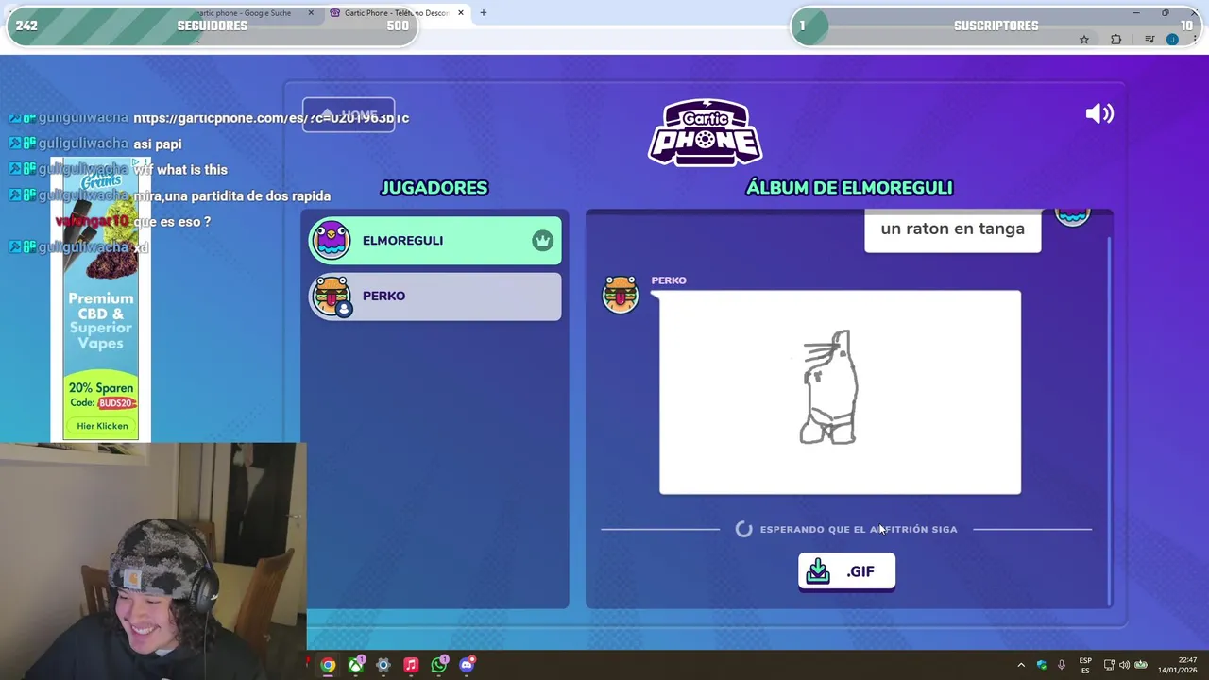1209x680 pixels.
Task: Click the host crown icon next to ELMOREGULI
Action: click(x=542, y=241)
